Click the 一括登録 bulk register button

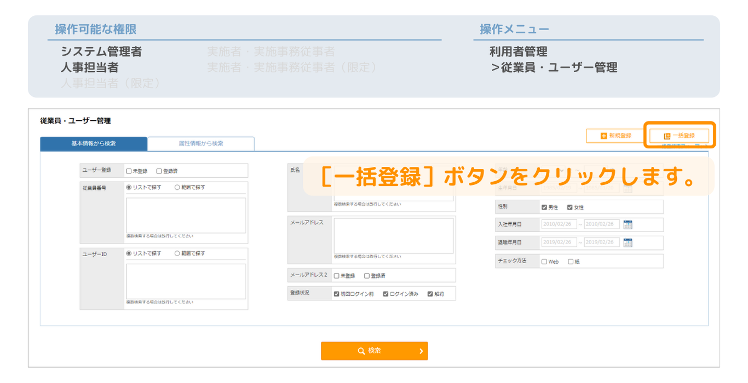679,136
